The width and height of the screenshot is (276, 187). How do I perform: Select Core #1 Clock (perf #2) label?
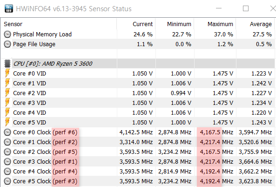coord(45,142)
